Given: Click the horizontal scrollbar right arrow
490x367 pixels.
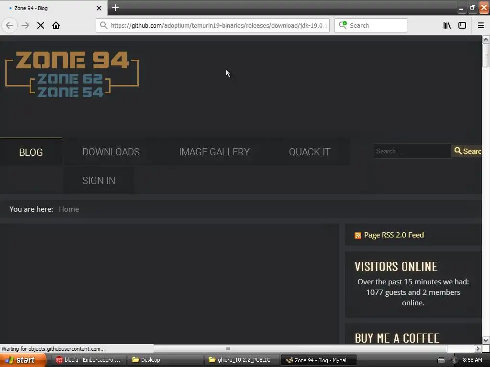Looking at the screenshot, I should point(478,348).
